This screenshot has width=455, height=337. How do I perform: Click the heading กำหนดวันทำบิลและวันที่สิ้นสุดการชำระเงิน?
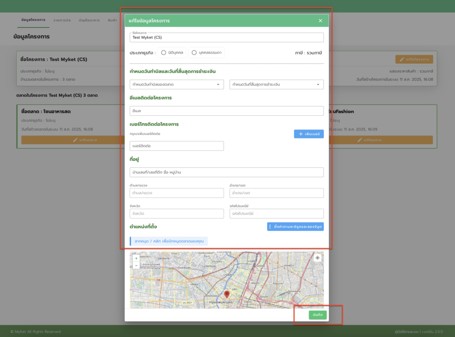coord(173,71)
